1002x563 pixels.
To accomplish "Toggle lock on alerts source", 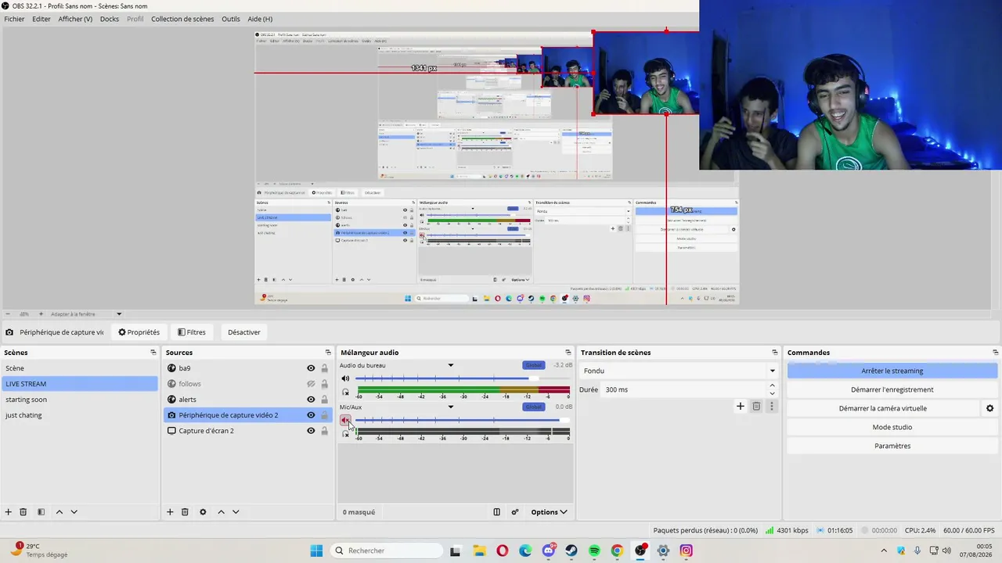I will point(324,400).
